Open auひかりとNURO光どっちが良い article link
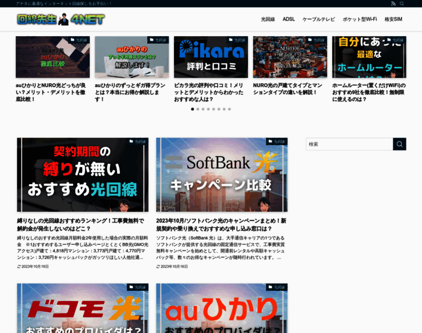The width and height of the screenshot is (422, 333). (51, 92)
